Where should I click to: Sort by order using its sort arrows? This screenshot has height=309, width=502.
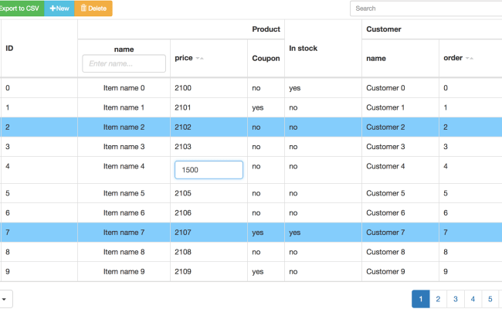(469, 58)
